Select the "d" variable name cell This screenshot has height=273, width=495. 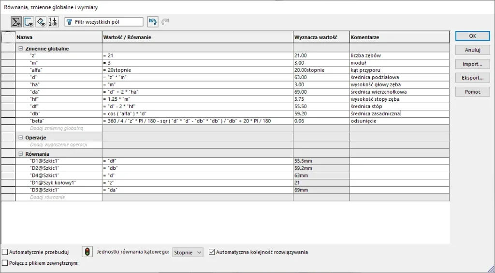[58, 77]
